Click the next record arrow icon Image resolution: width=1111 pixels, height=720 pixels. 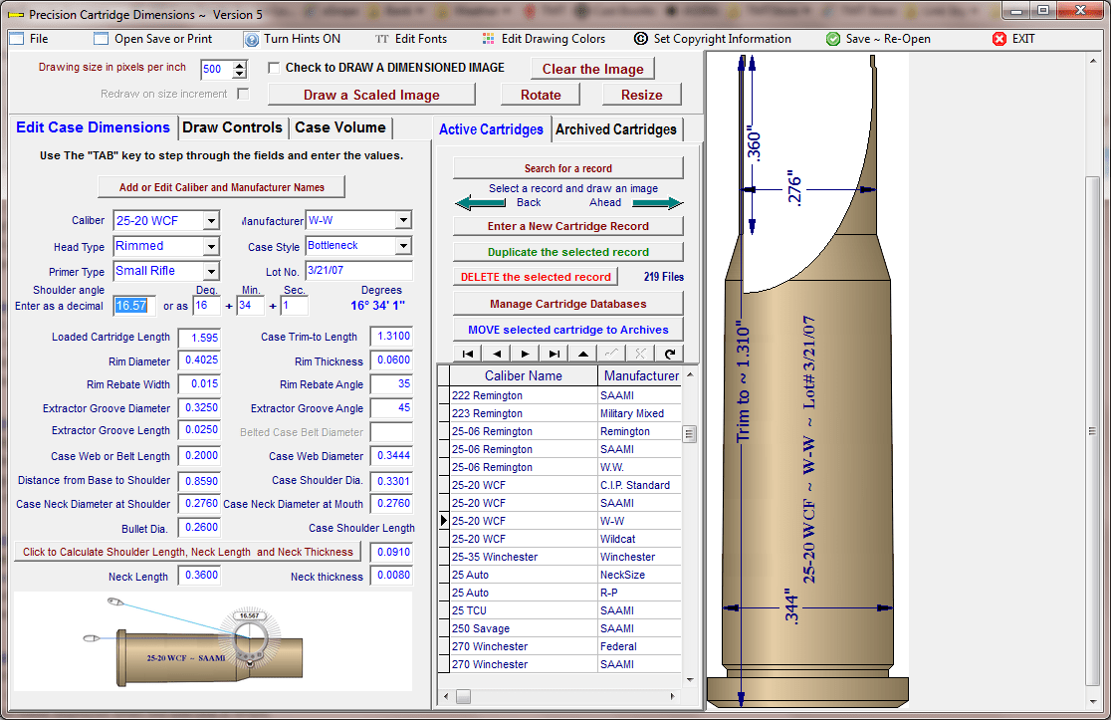pos(525,354)
